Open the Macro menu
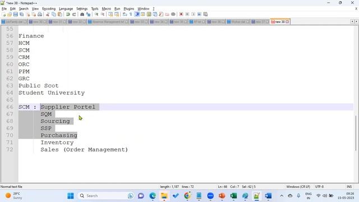This screenshot has height=202, width=359. pos(106,9)
